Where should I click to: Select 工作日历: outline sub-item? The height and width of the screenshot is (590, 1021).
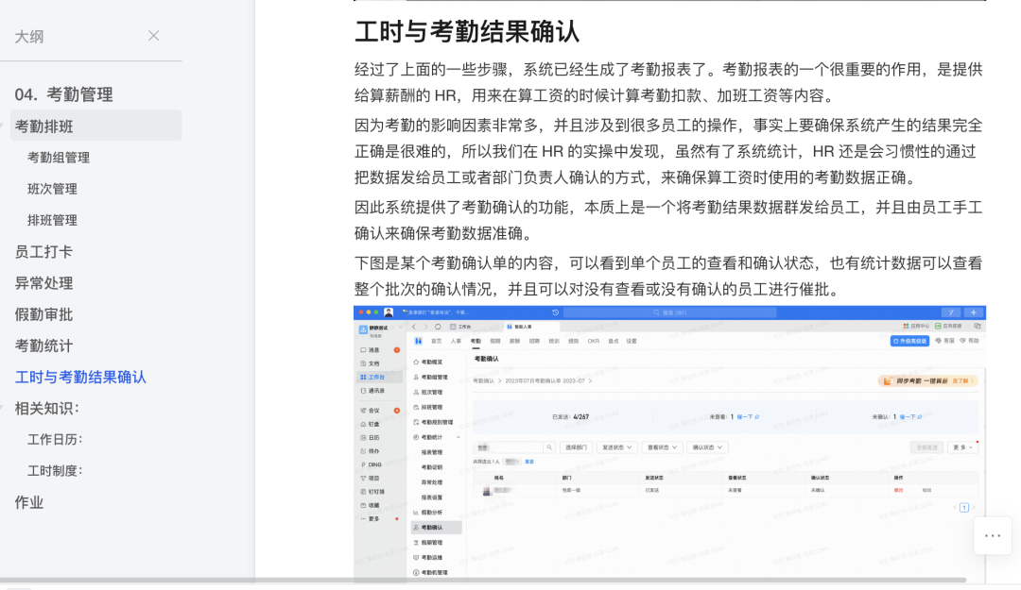coord(56,440)
